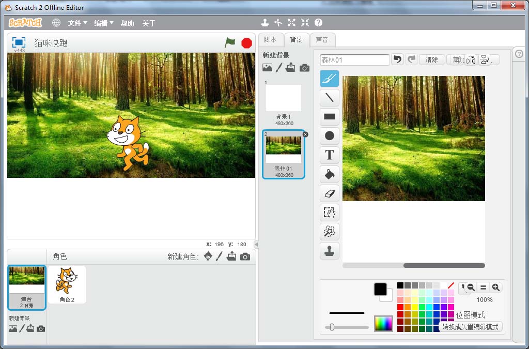Select the 背景1 backdrop thumbnail
Image resolution: width=529 pixels, height=349 pixels.
pyautogui.click(x=283, y=98)
